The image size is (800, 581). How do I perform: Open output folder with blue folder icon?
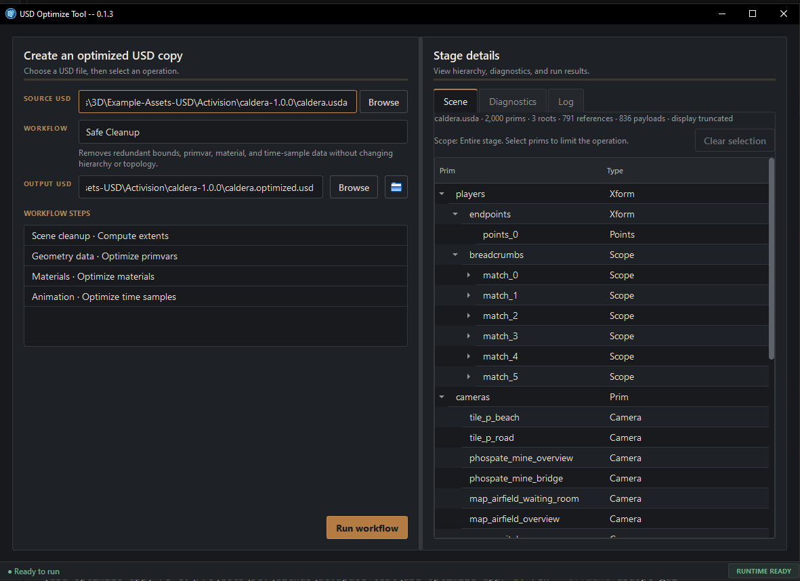coord(396,187)
